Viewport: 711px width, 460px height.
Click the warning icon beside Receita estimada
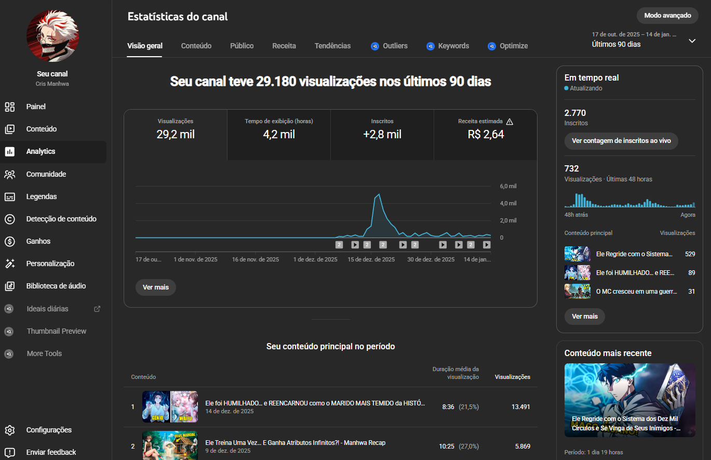pos(509,122)
